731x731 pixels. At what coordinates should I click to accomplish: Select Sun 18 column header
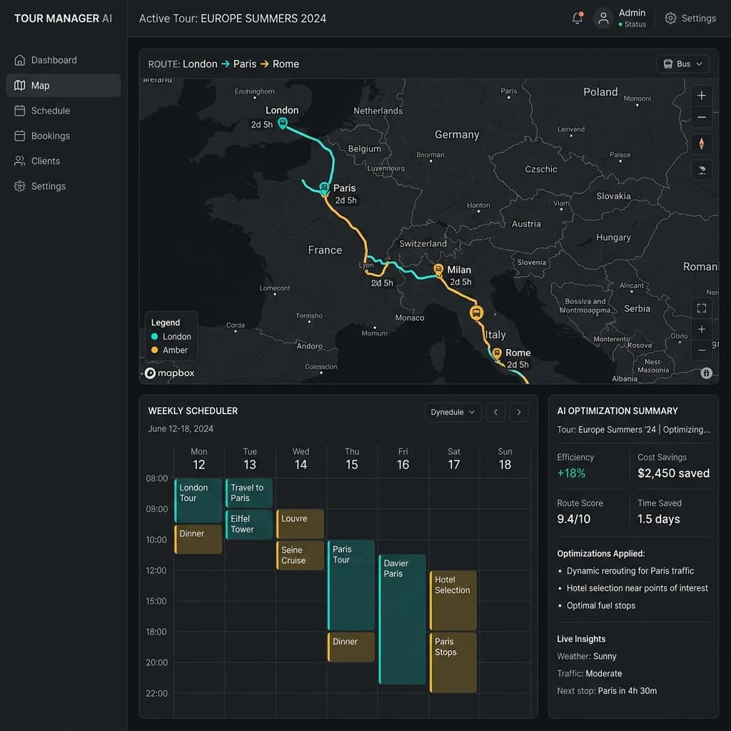point(505,459)
